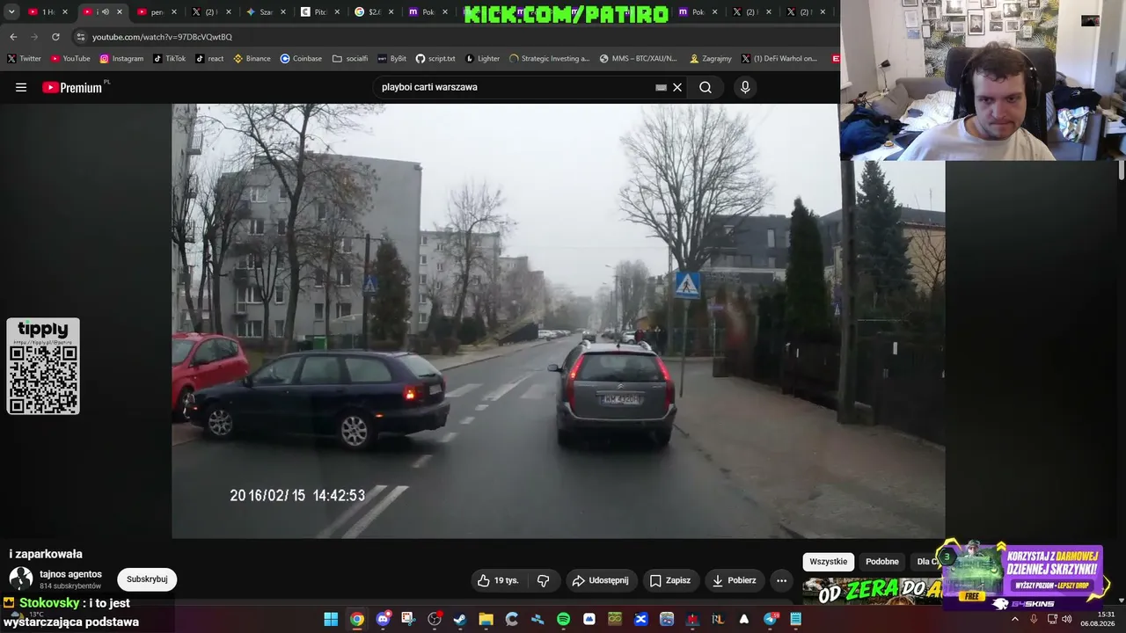The width and height of the screenshot is (1126, 633).
Task: Open the Lighter bookmark
Action: coord(482,59)
